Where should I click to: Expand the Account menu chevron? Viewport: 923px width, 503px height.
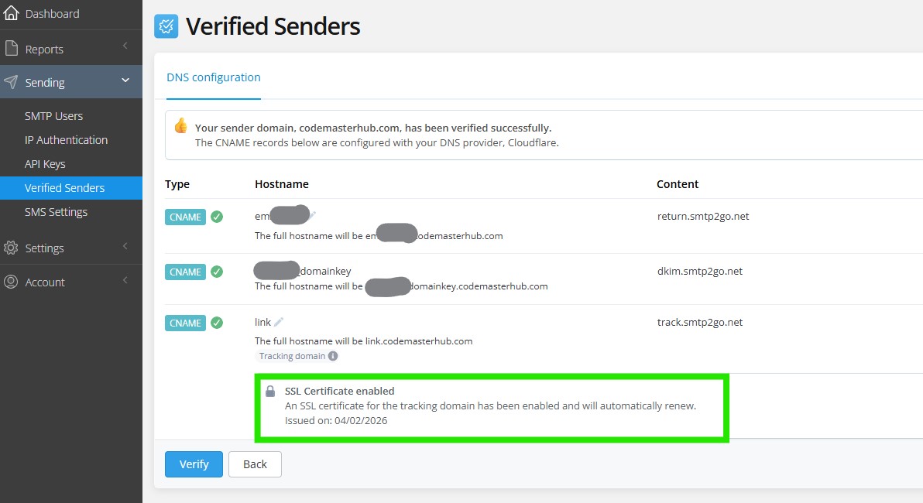tap(125, 280)
